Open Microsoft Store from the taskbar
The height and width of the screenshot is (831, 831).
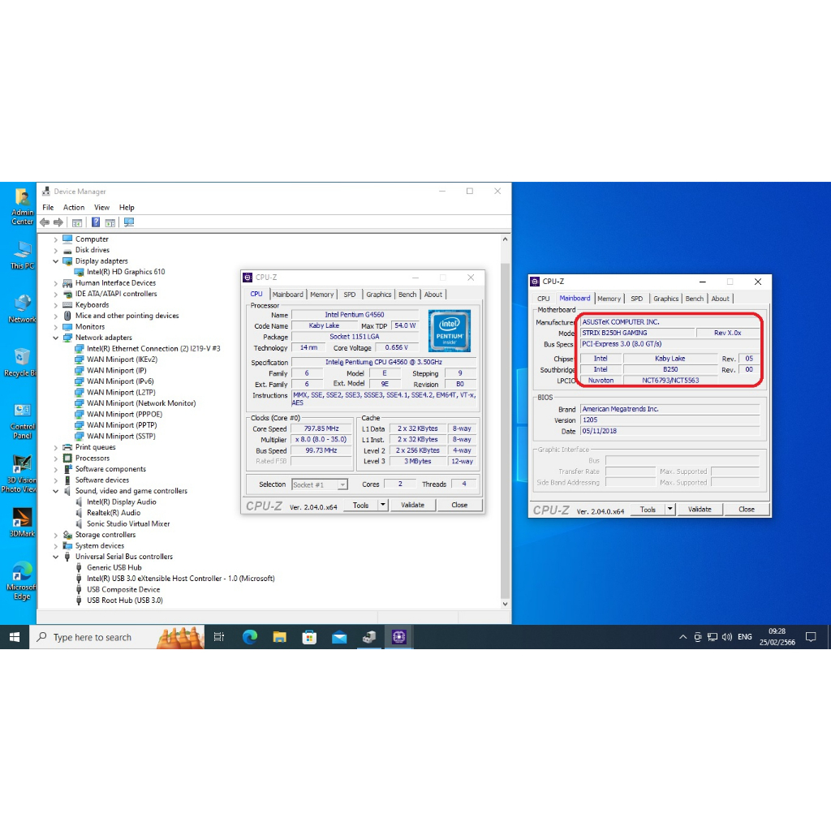[x=309, y=637]
